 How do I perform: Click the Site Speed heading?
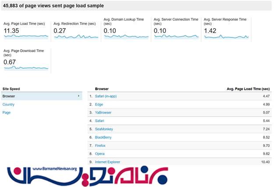click(x=11, y=89)
